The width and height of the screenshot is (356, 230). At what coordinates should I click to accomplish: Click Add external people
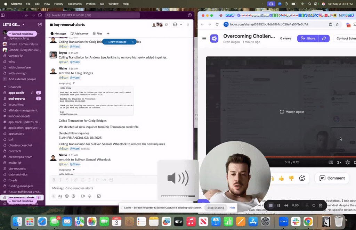(x=22, y=79)
